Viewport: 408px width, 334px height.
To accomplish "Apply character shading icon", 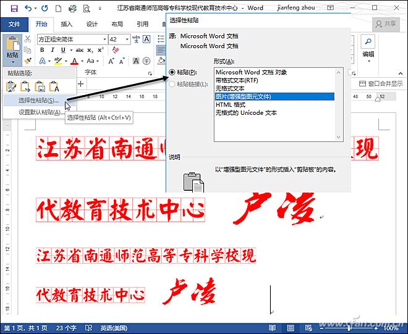I will click(136, 61).
